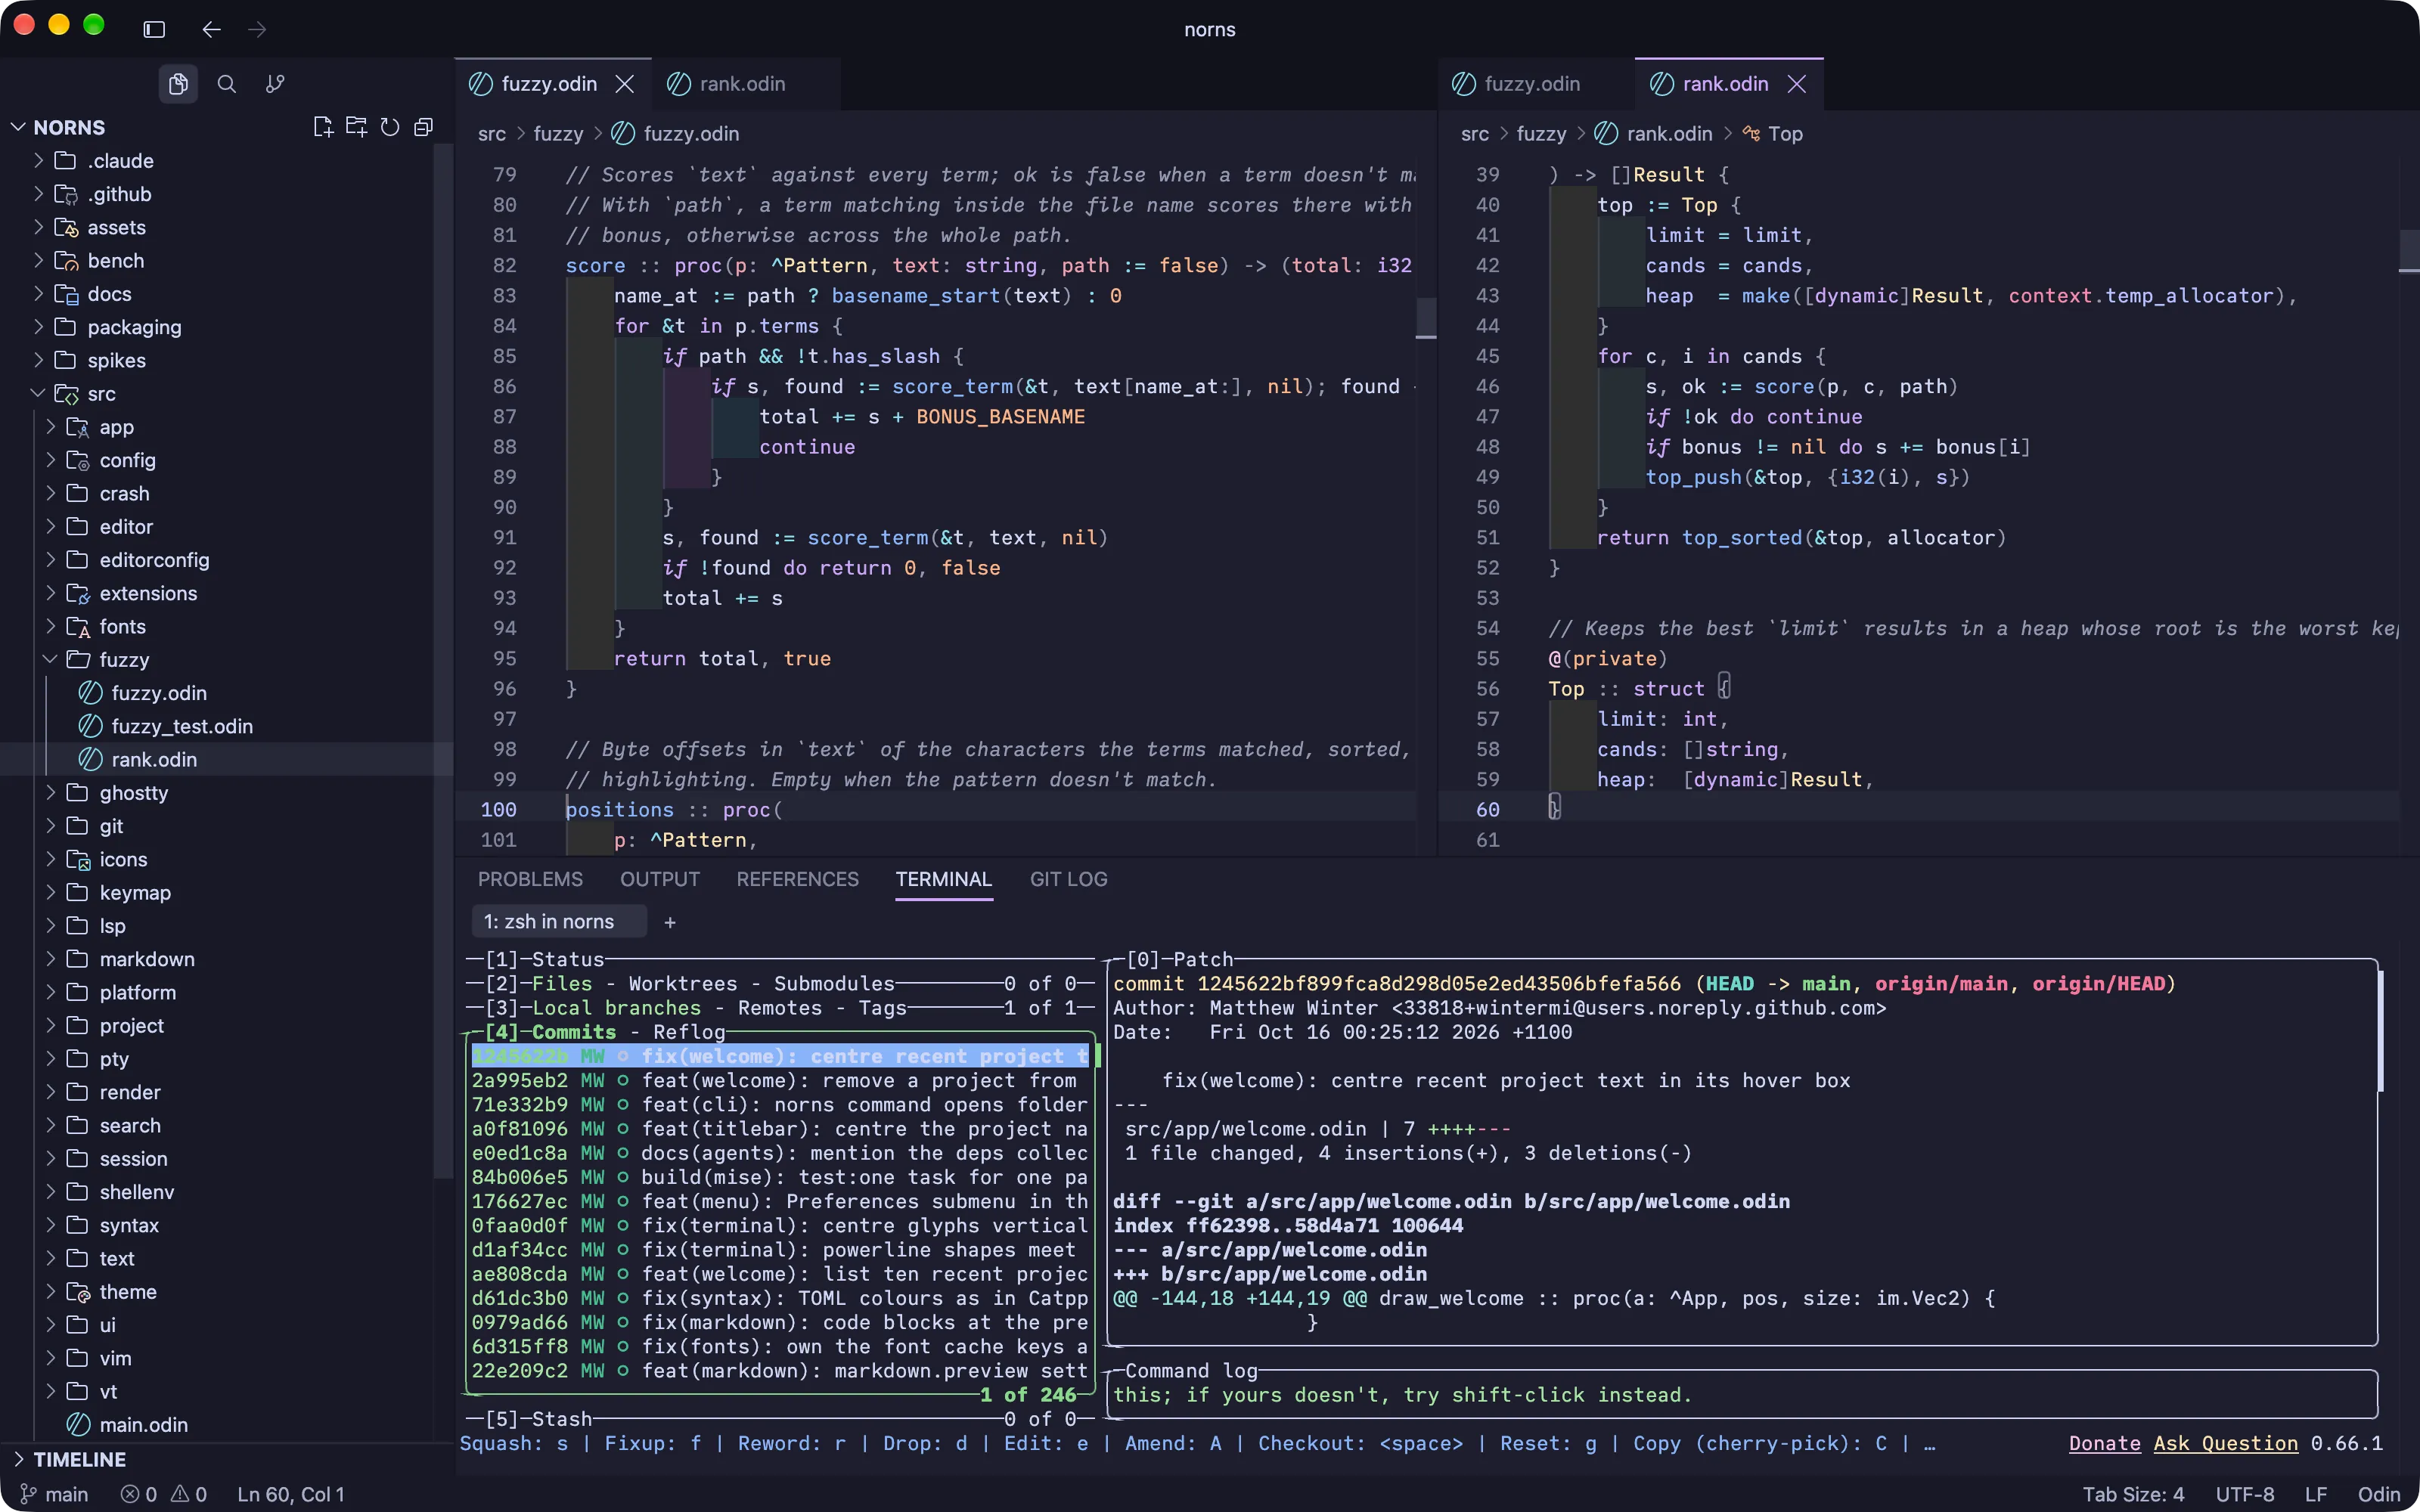Add a new terminal with plus icon
This screenshot has width=2420, height=1512.
pos(670,922)
